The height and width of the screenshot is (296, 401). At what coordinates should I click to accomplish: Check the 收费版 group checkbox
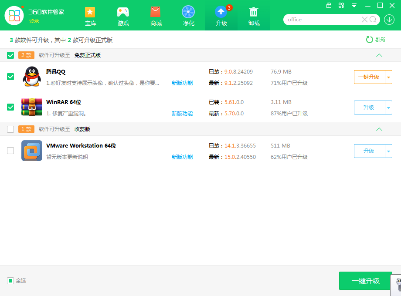click(x=10, y=129)
